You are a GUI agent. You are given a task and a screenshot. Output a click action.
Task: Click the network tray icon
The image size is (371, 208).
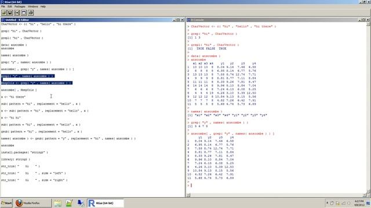click(x=344, y=203)
